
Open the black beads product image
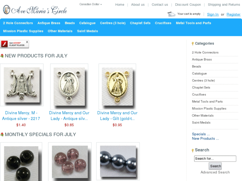pyautogui.click(x=21, y=162)
